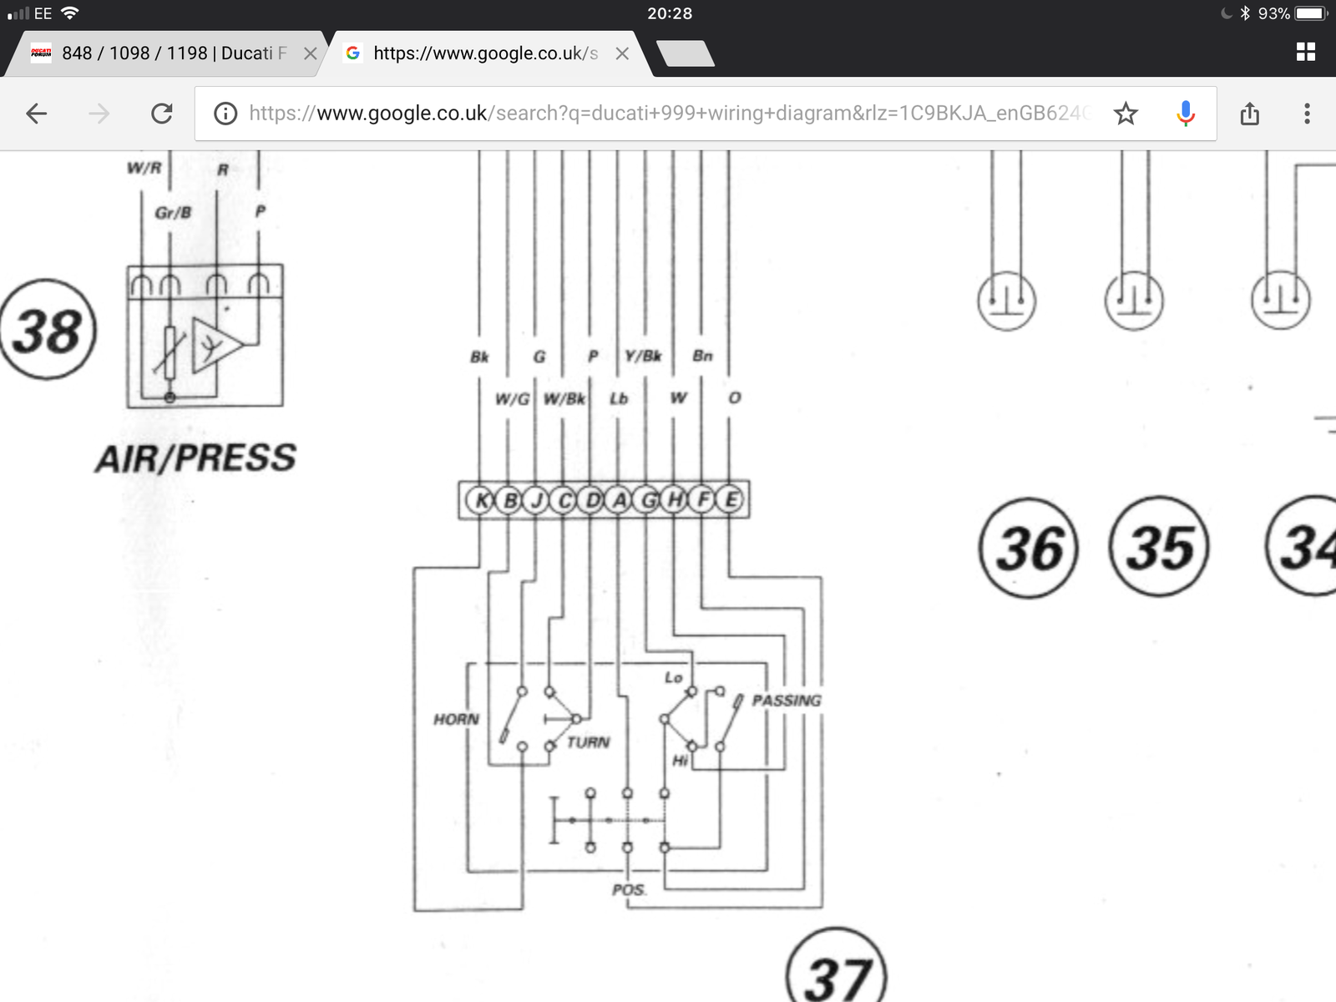Bookmark this page with the star

pos(1126,114)
